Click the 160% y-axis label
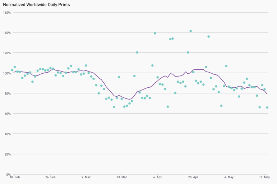The height and width of the screenshot is (184, 277). click(x=7, y=13)
